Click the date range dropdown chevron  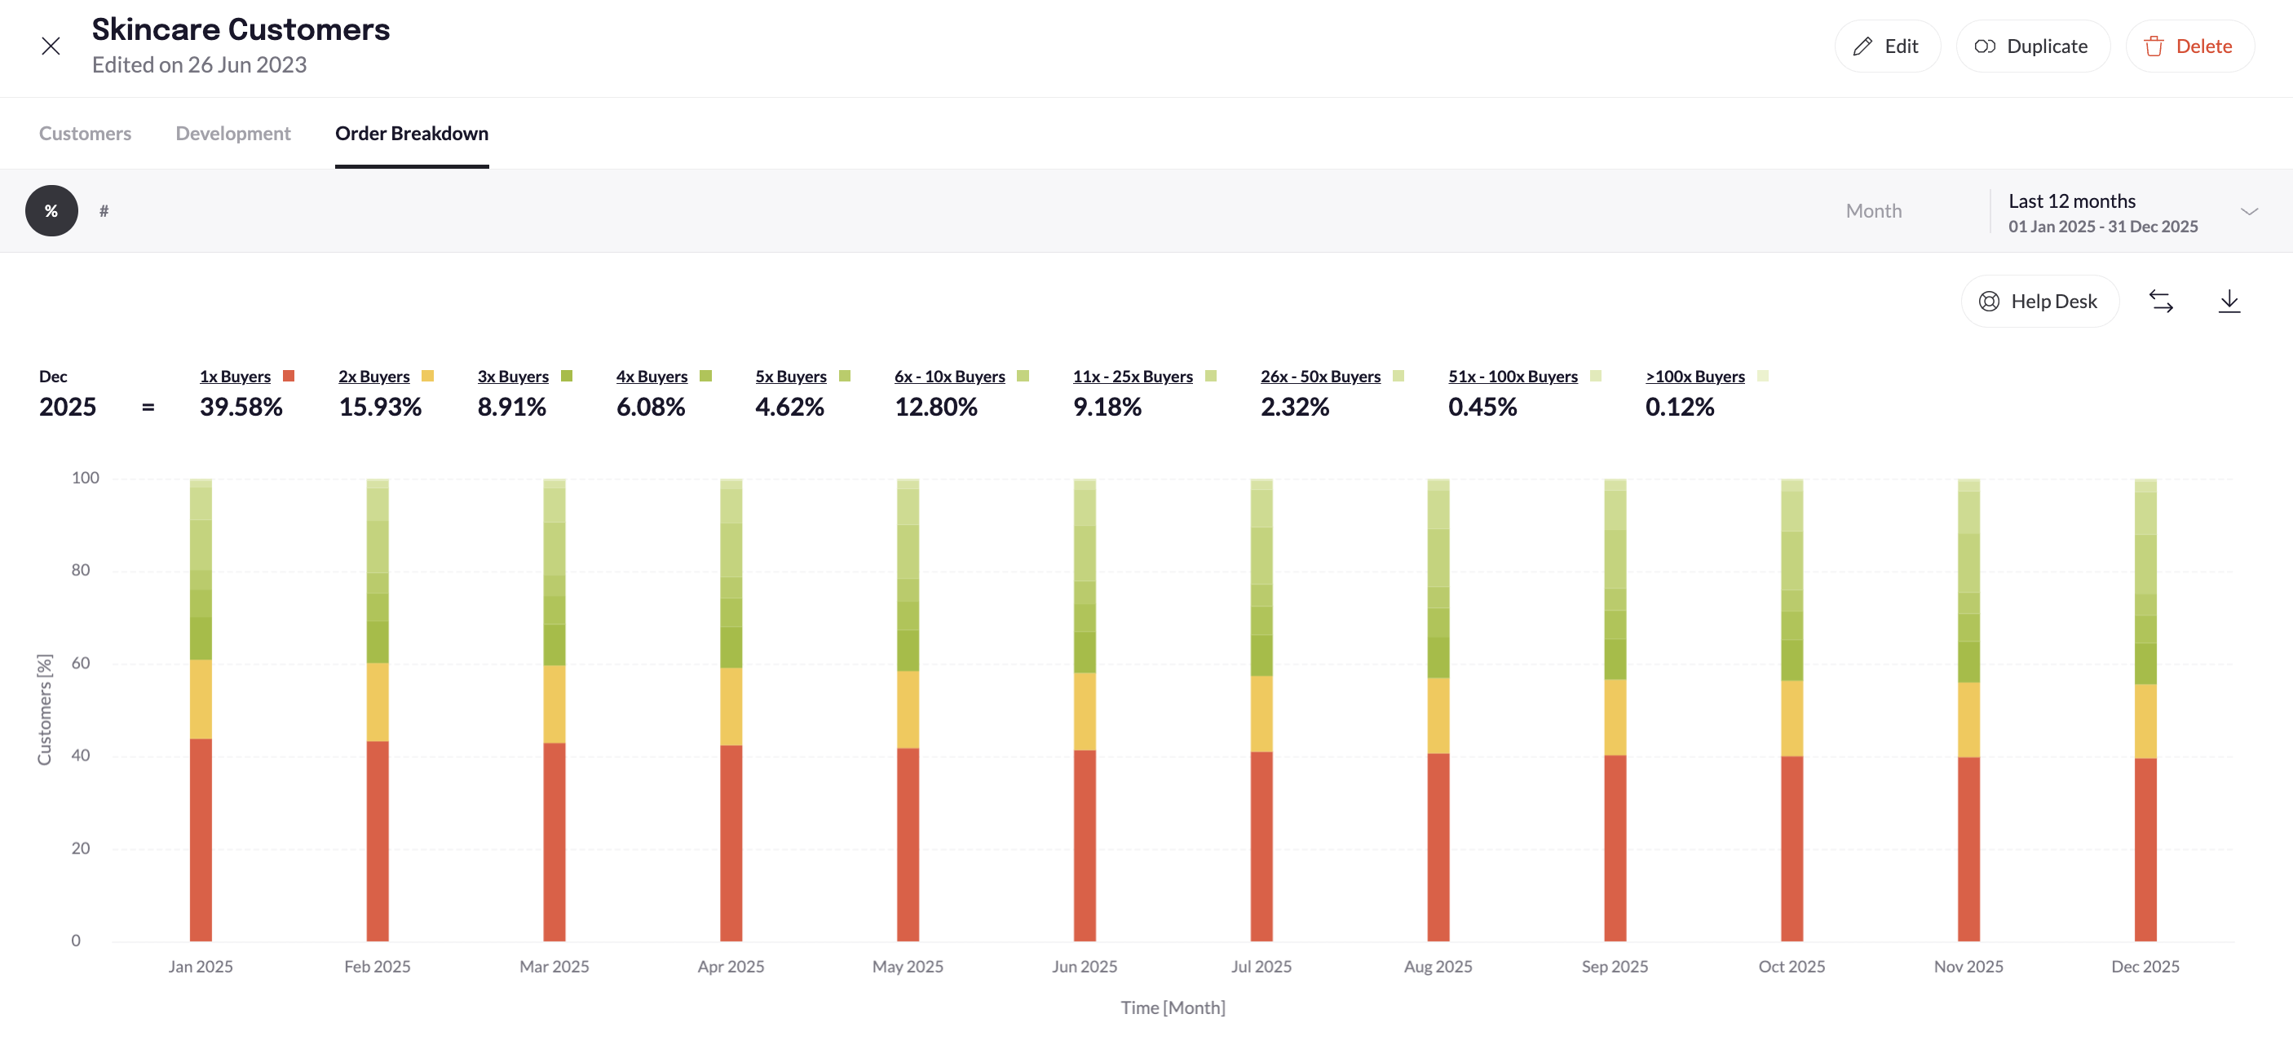(2248, 212)
